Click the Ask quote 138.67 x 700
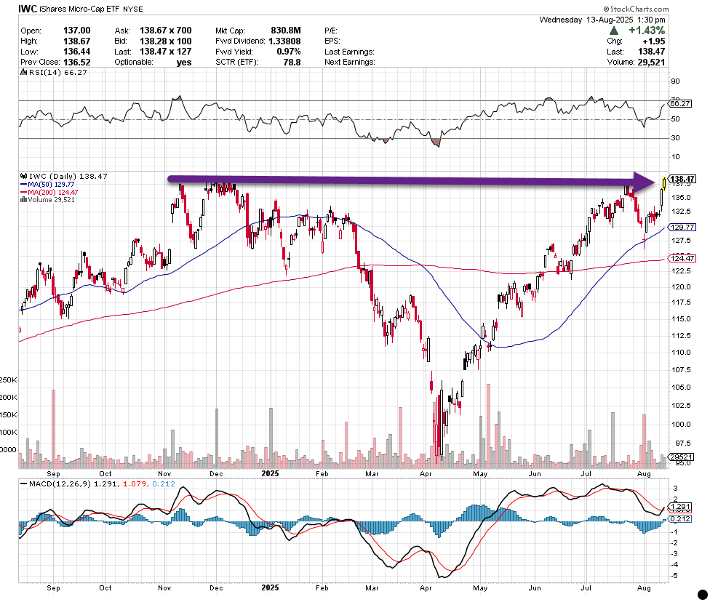The height and width of the screenshot is (602, 710). pos(165,31)
